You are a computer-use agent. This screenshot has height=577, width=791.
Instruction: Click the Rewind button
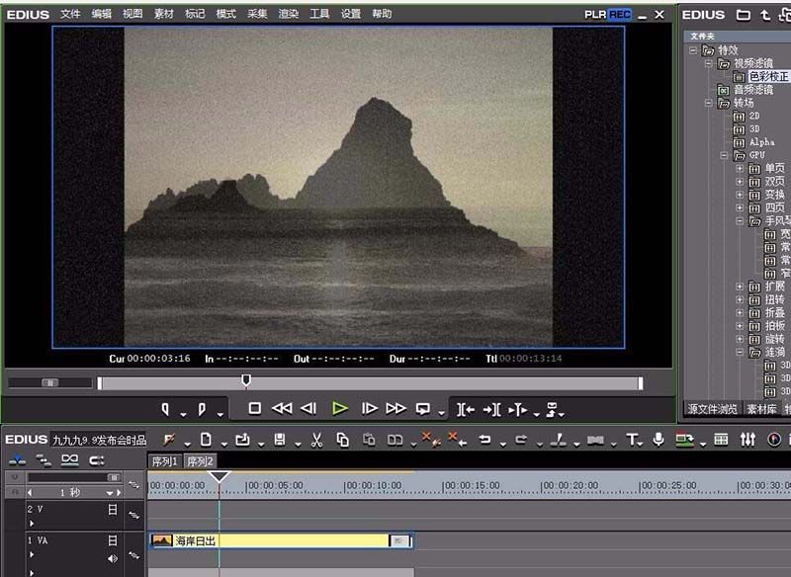tap(282, 408)
